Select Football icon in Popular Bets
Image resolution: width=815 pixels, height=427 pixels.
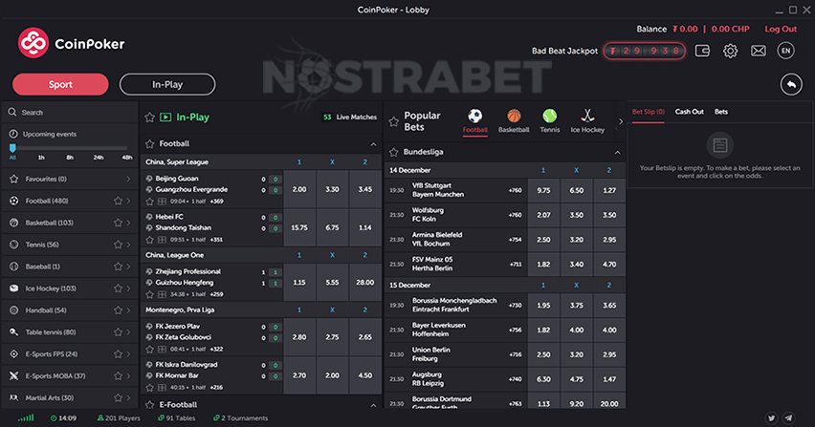475,116
